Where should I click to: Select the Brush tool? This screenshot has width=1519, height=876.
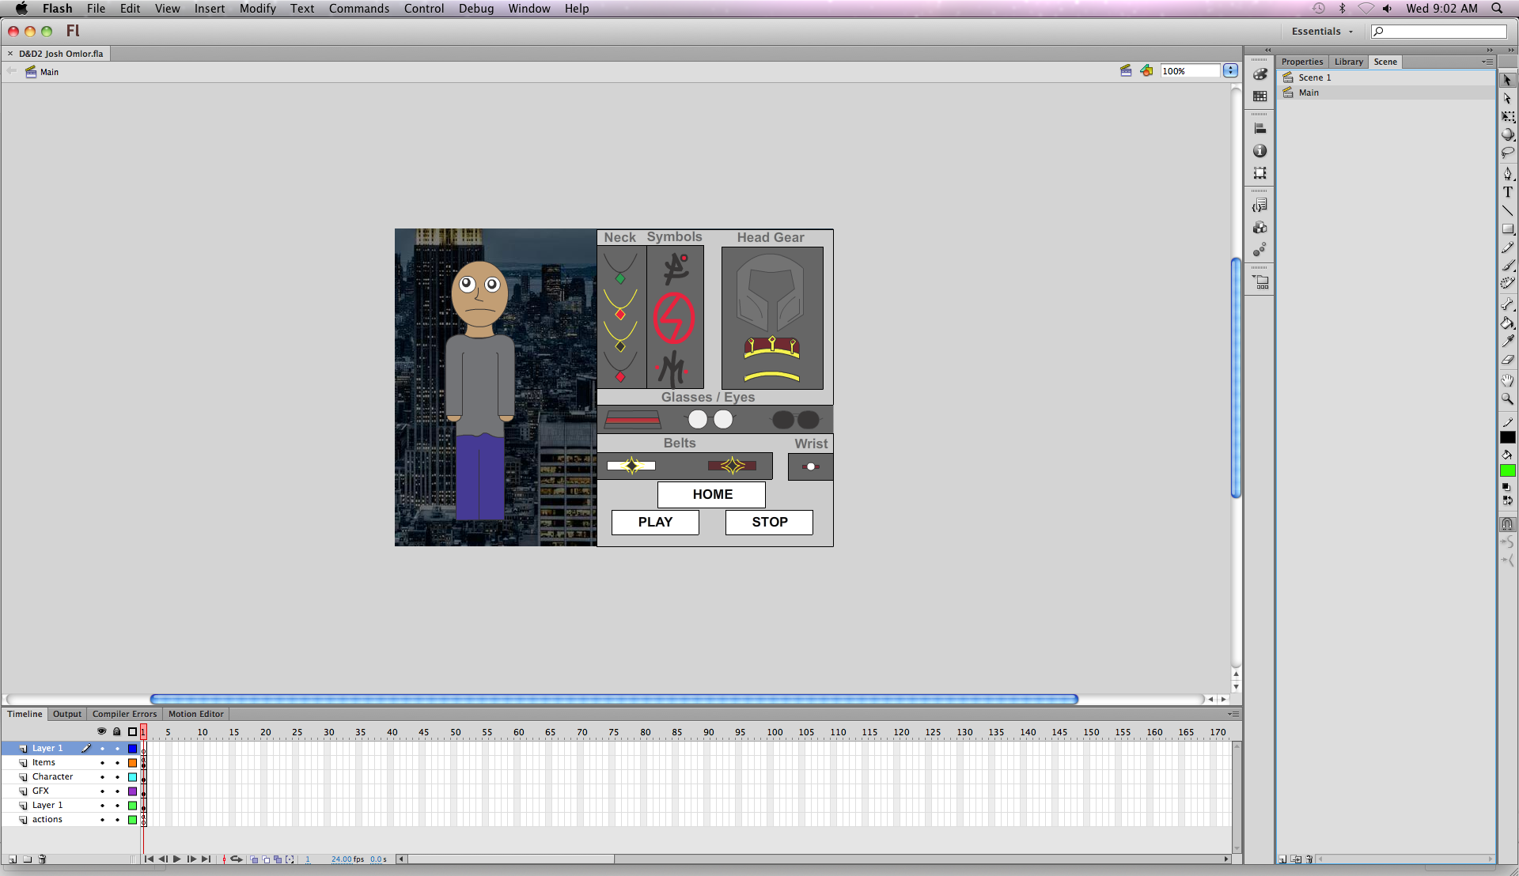(x=1507, y=266)
